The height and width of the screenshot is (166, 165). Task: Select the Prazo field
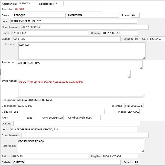pyautogui.click(x=135, y=15)
